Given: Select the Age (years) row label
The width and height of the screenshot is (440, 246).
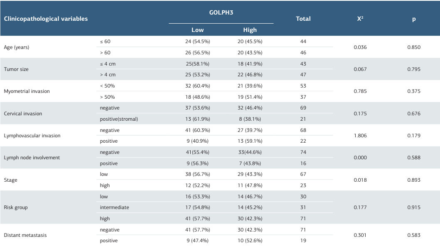Looking at the screenshot, I should coord(17,47).
